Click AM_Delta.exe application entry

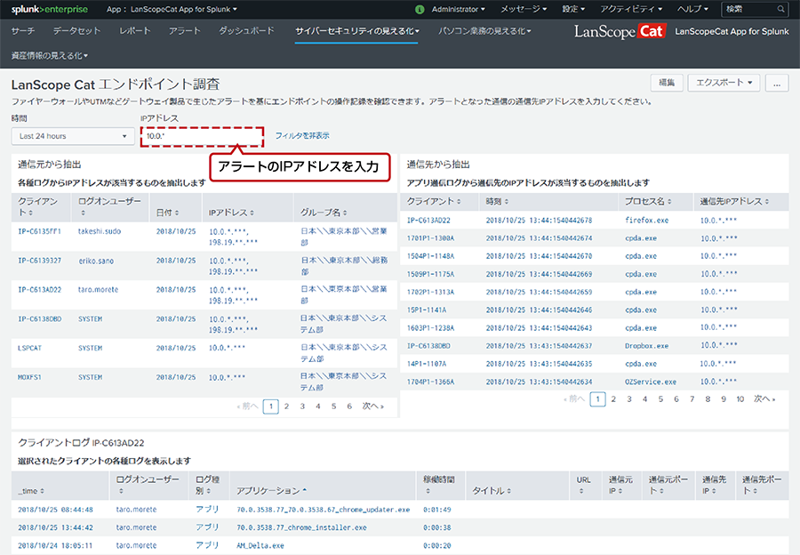point(260,545)
